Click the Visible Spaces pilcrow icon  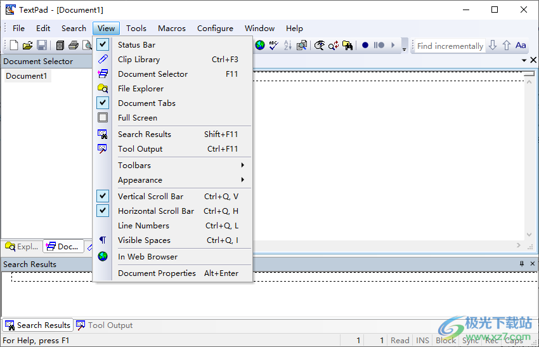coord(103,240)
